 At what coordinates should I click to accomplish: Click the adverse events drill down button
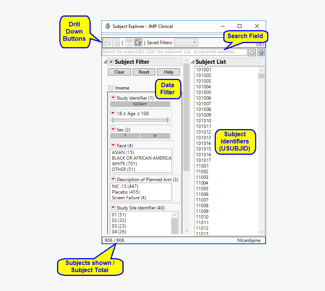pyautogui.click(x=116, y=42)
